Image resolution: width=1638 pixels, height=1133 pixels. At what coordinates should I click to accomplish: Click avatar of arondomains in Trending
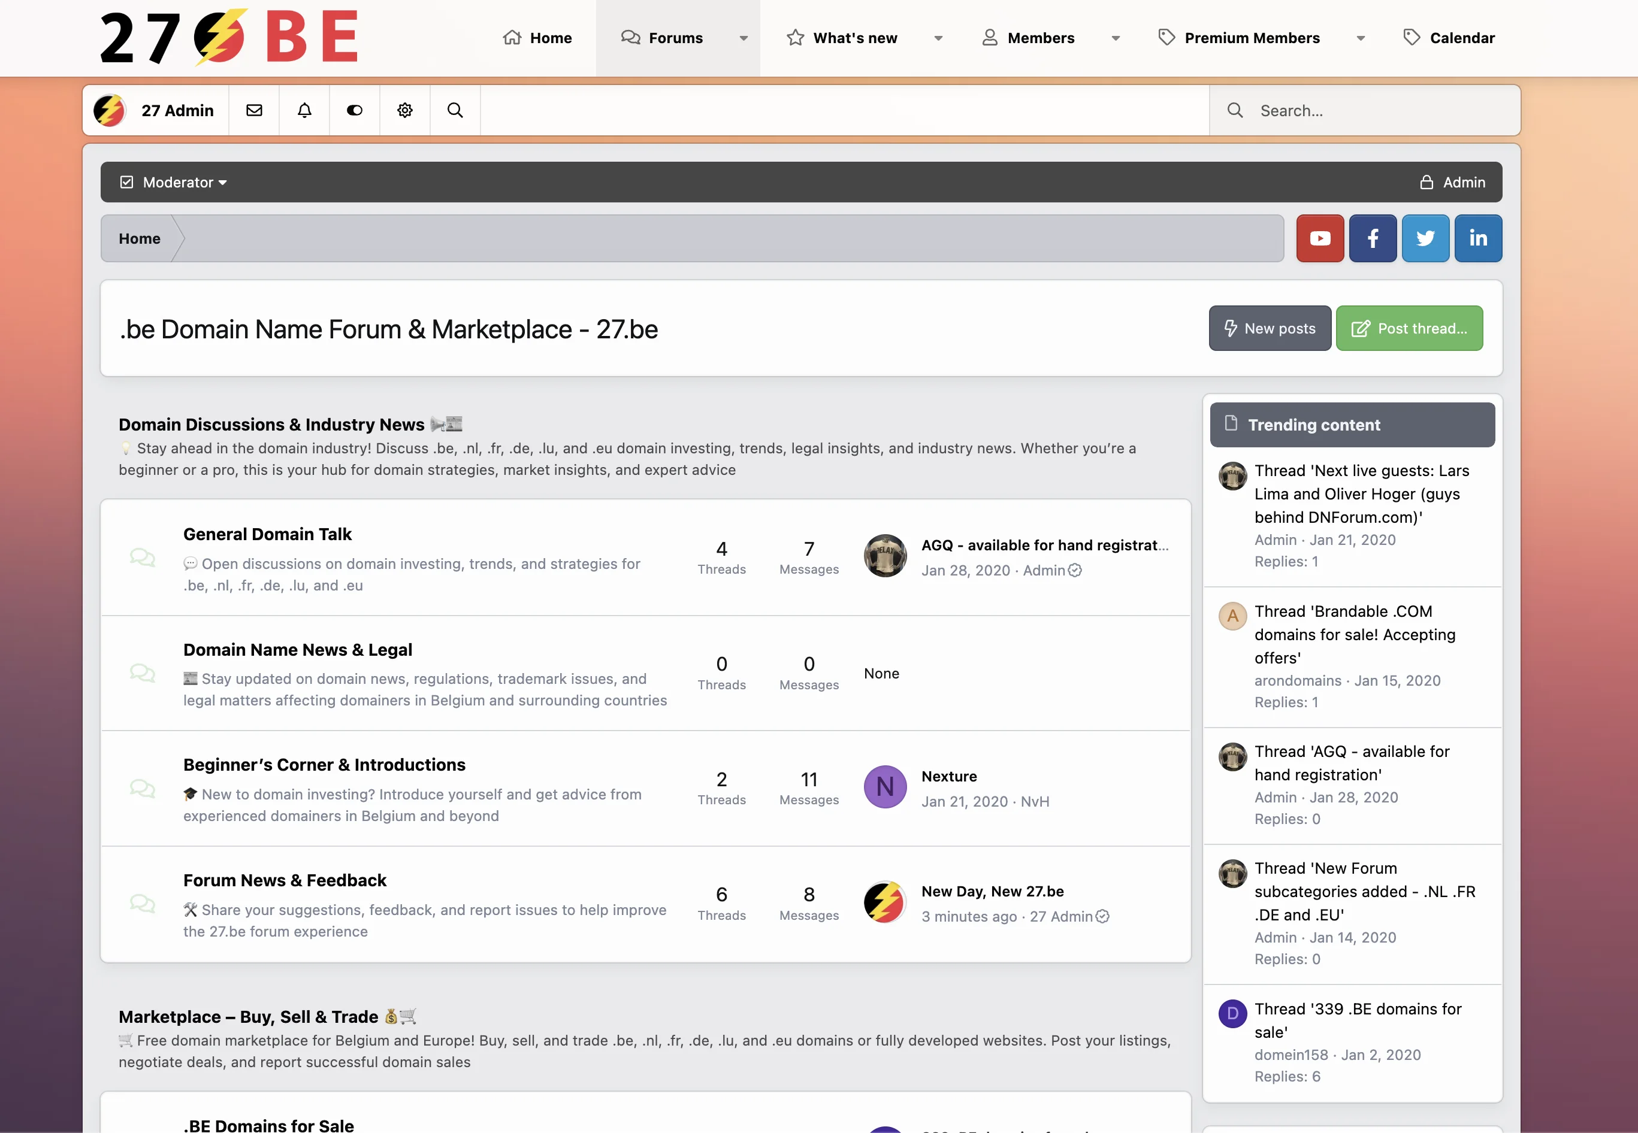[1232, 616]
